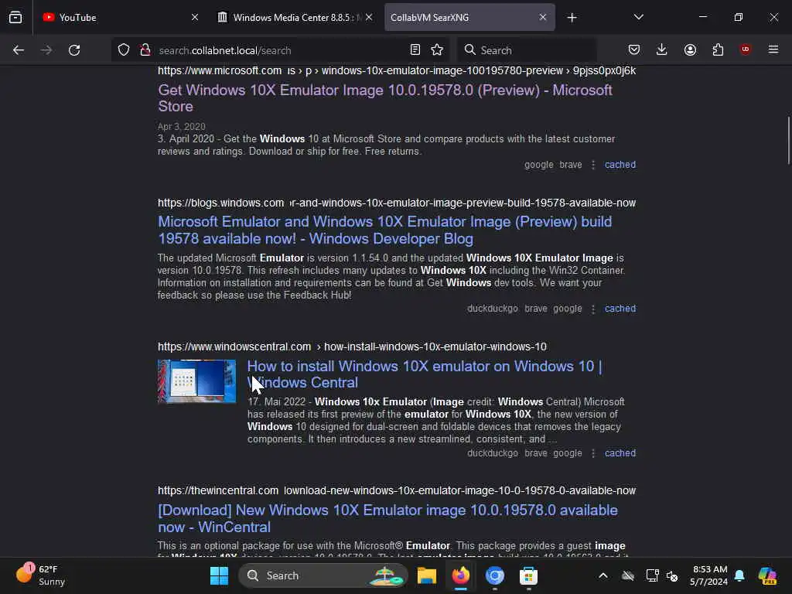Image resolution: width=792 pixels, height=594 pixels.
Task: Open cached copy of Microsoft Store result
Action: [620, 165]
